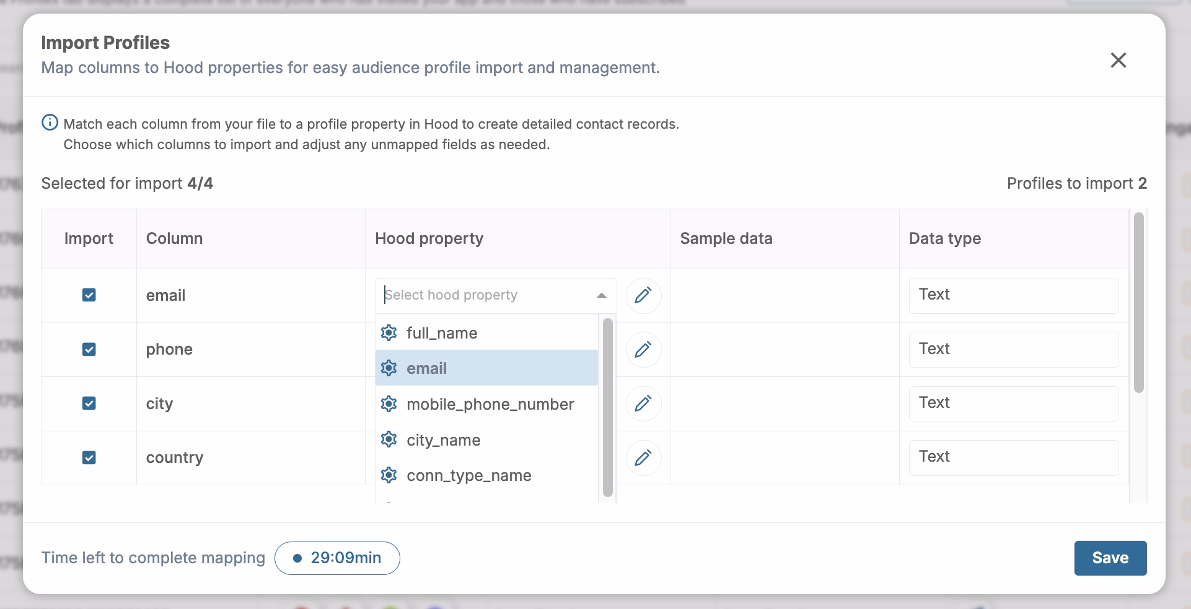Choose mobile_phone_number from the dropdown list
The image size is (1191, 609).
[x=490, y=404]
